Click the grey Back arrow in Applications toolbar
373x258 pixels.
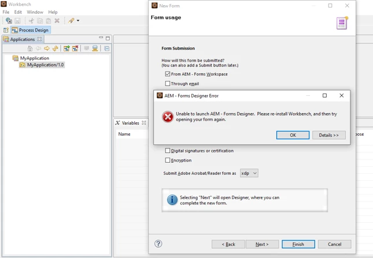coord(38,48)
